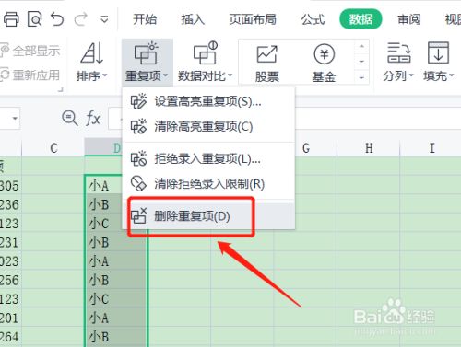The image size is (461, 347).
Task: Select the cell containing 256
Action: [11, 280]
